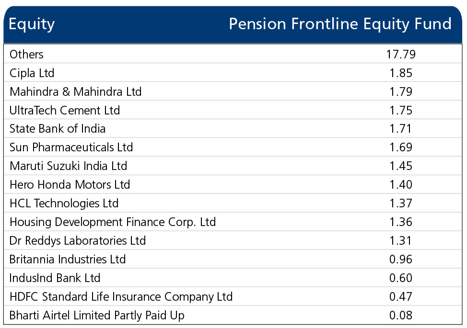Image resolution: width=467 pixels, height=328 pixels.
Task: Select Mahindra & Mahindra Ltd entry
Action: pyautogui.click(x=233, y=91)
